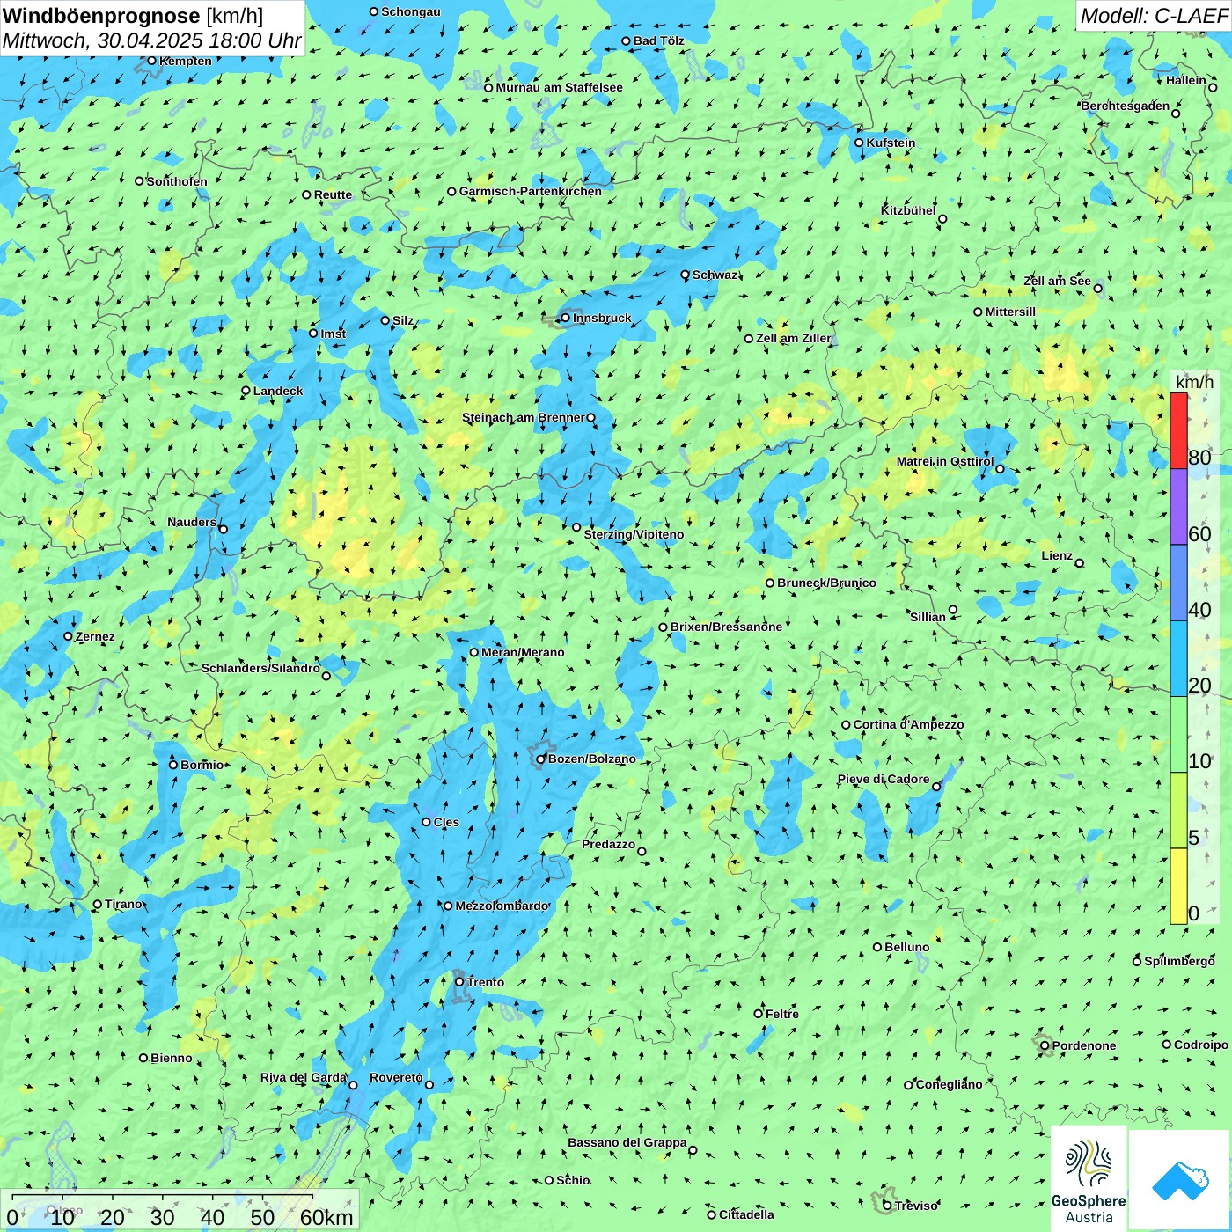This screenshot has height=1232, width=1232.
Task: Select the Cortina d'Ampezzo label
Action: pos(908,724)
